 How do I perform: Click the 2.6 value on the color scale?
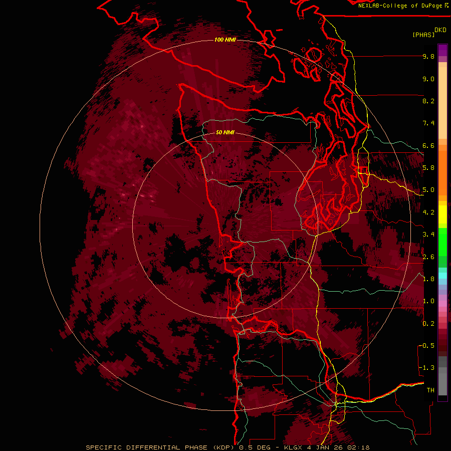[x=428, y=257]
